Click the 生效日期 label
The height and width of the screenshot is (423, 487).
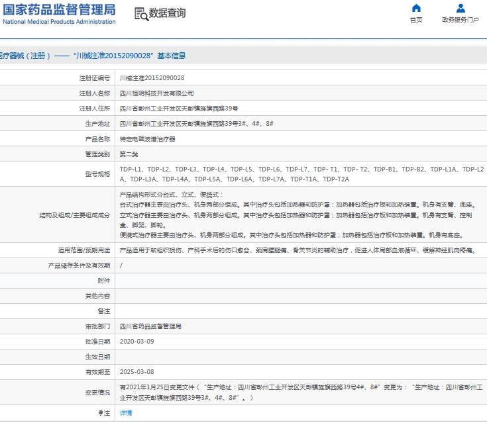[x=97, y=357]
